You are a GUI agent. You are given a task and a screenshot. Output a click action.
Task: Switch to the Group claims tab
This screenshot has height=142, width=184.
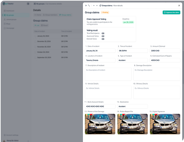[x=65, y=15]
